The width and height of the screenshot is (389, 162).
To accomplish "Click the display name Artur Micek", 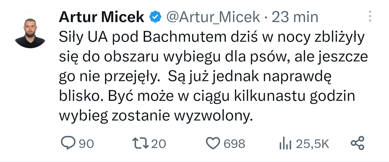I will pos(102,18).
